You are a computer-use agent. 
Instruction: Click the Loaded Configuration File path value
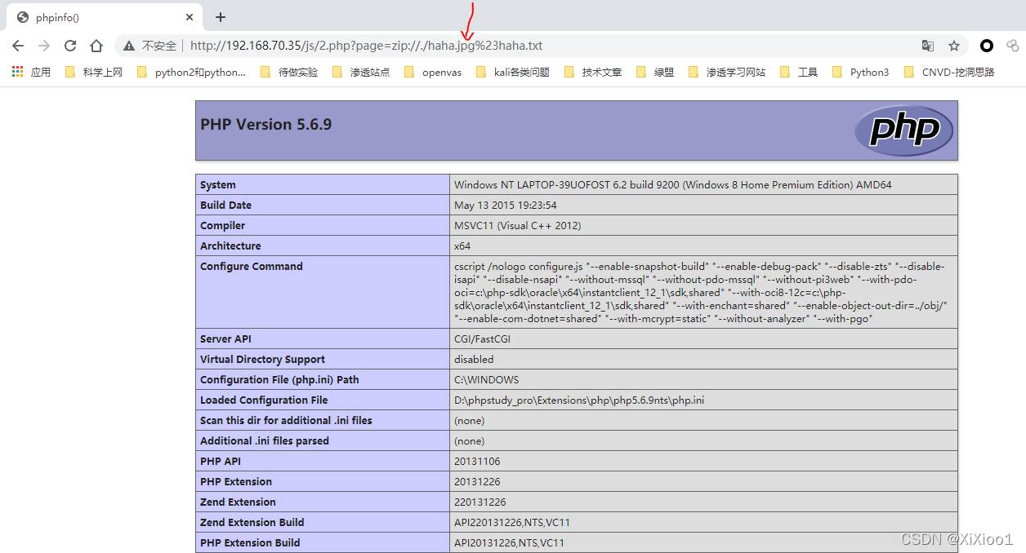point(579,400)
